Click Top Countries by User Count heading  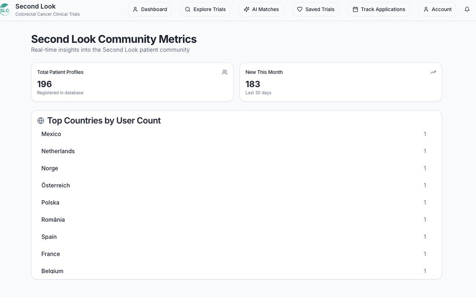104,121
